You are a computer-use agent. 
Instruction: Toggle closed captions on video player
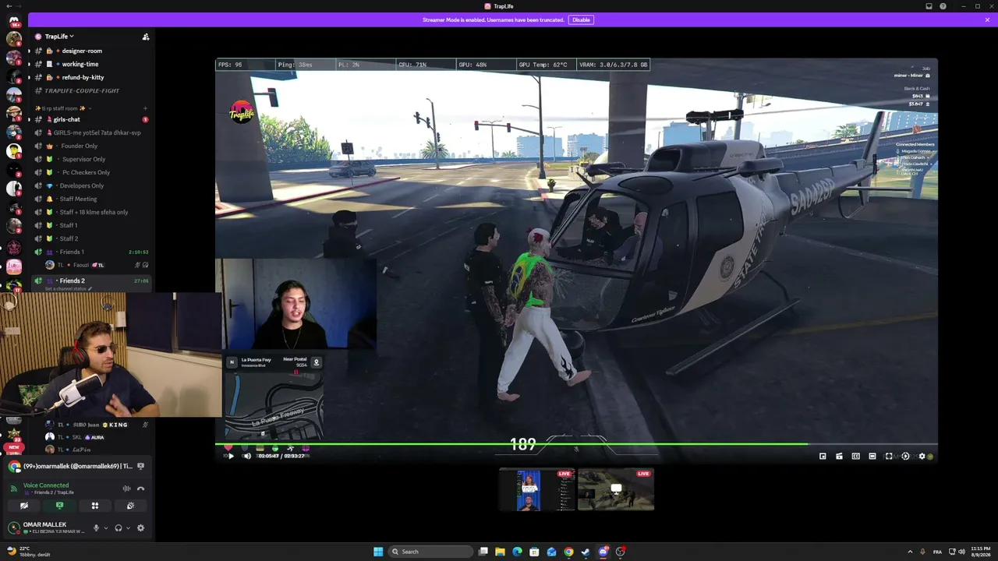[855, 456]
